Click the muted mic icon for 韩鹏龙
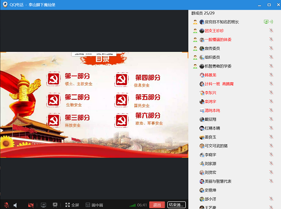281x209 pixels. [x=271, y=75]
